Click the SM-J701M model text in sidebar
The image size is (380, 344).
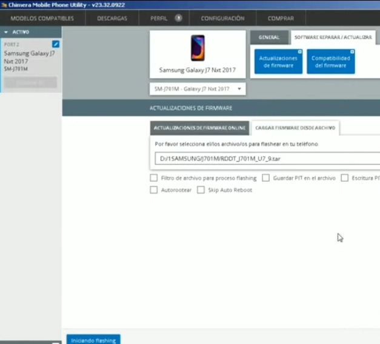tap(16, 69)
